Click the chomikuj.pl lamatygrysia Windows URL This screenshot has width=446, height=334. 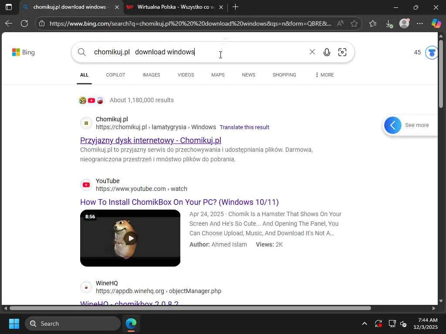pos(156,127)
